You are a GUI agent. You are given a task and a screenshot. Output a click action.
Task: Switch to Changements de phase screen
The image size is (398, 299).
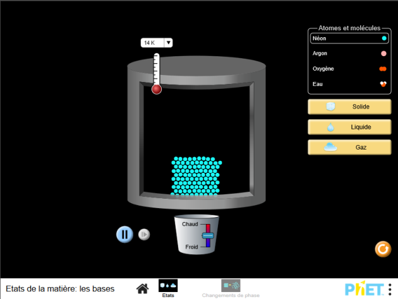[x=231, y=289]
